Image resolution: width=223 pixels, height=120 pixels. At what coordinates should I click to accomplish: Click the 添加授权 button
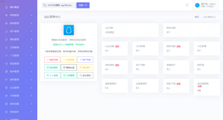coord(52,68)
